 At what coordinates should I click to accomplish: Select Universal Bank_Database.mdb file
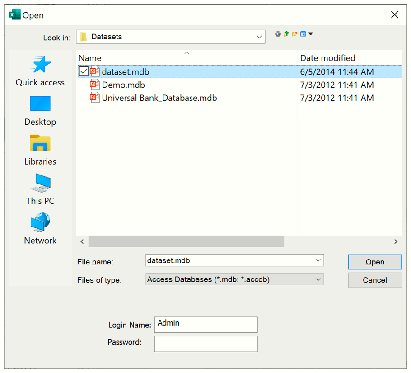[x=159, y=98]
